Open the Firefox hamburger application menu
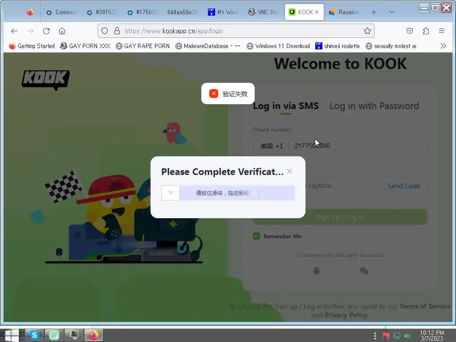 click(441, 31)
